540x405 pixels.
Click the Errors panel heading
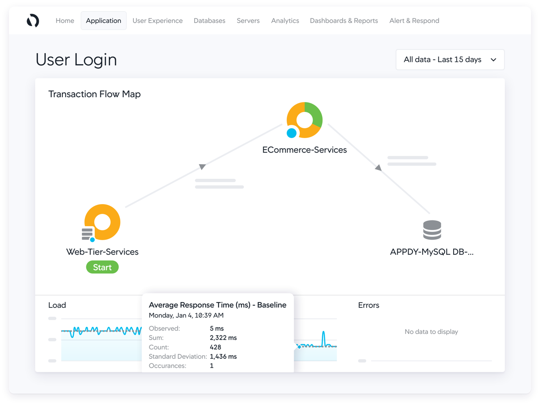tap(369, 305)
